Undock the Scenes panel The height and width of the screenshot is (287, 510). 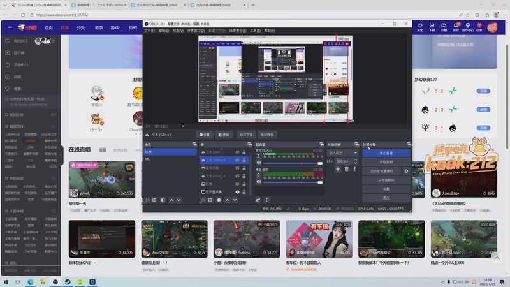[194, 144]
